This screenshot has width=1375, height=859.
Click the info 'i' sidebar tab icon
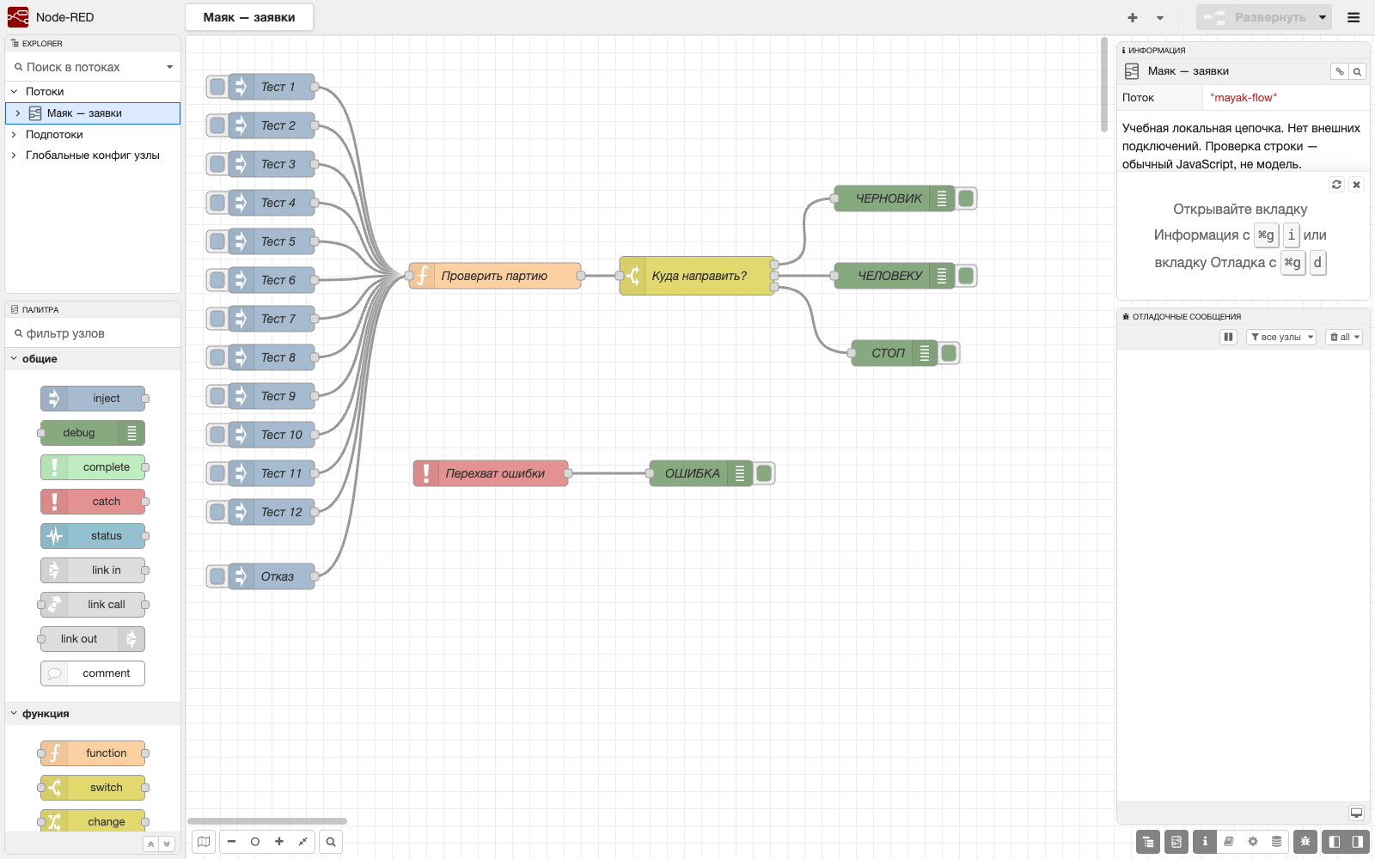click(x=1205, y=842)
